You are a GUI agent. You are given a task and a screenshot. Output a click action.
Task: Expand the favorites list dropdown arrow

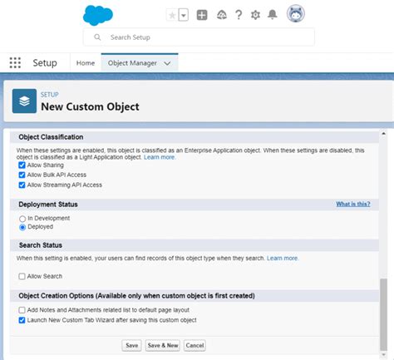tap(184, 15)
